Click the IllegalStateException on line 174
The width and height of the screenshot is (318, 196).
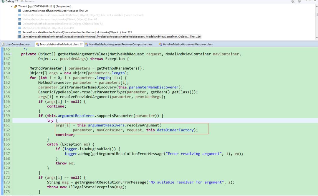(91, 187)
